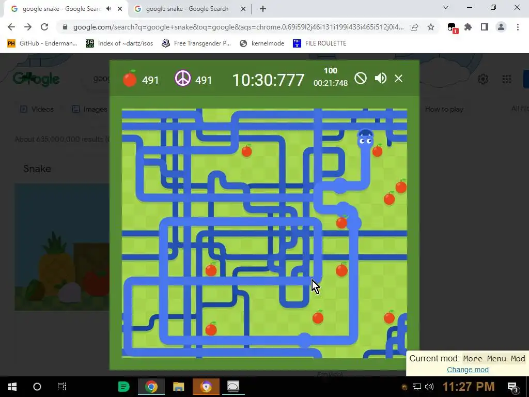This screenshot has width=529, height=397.
Task: Open the notification center
Action: coord(513,387)
